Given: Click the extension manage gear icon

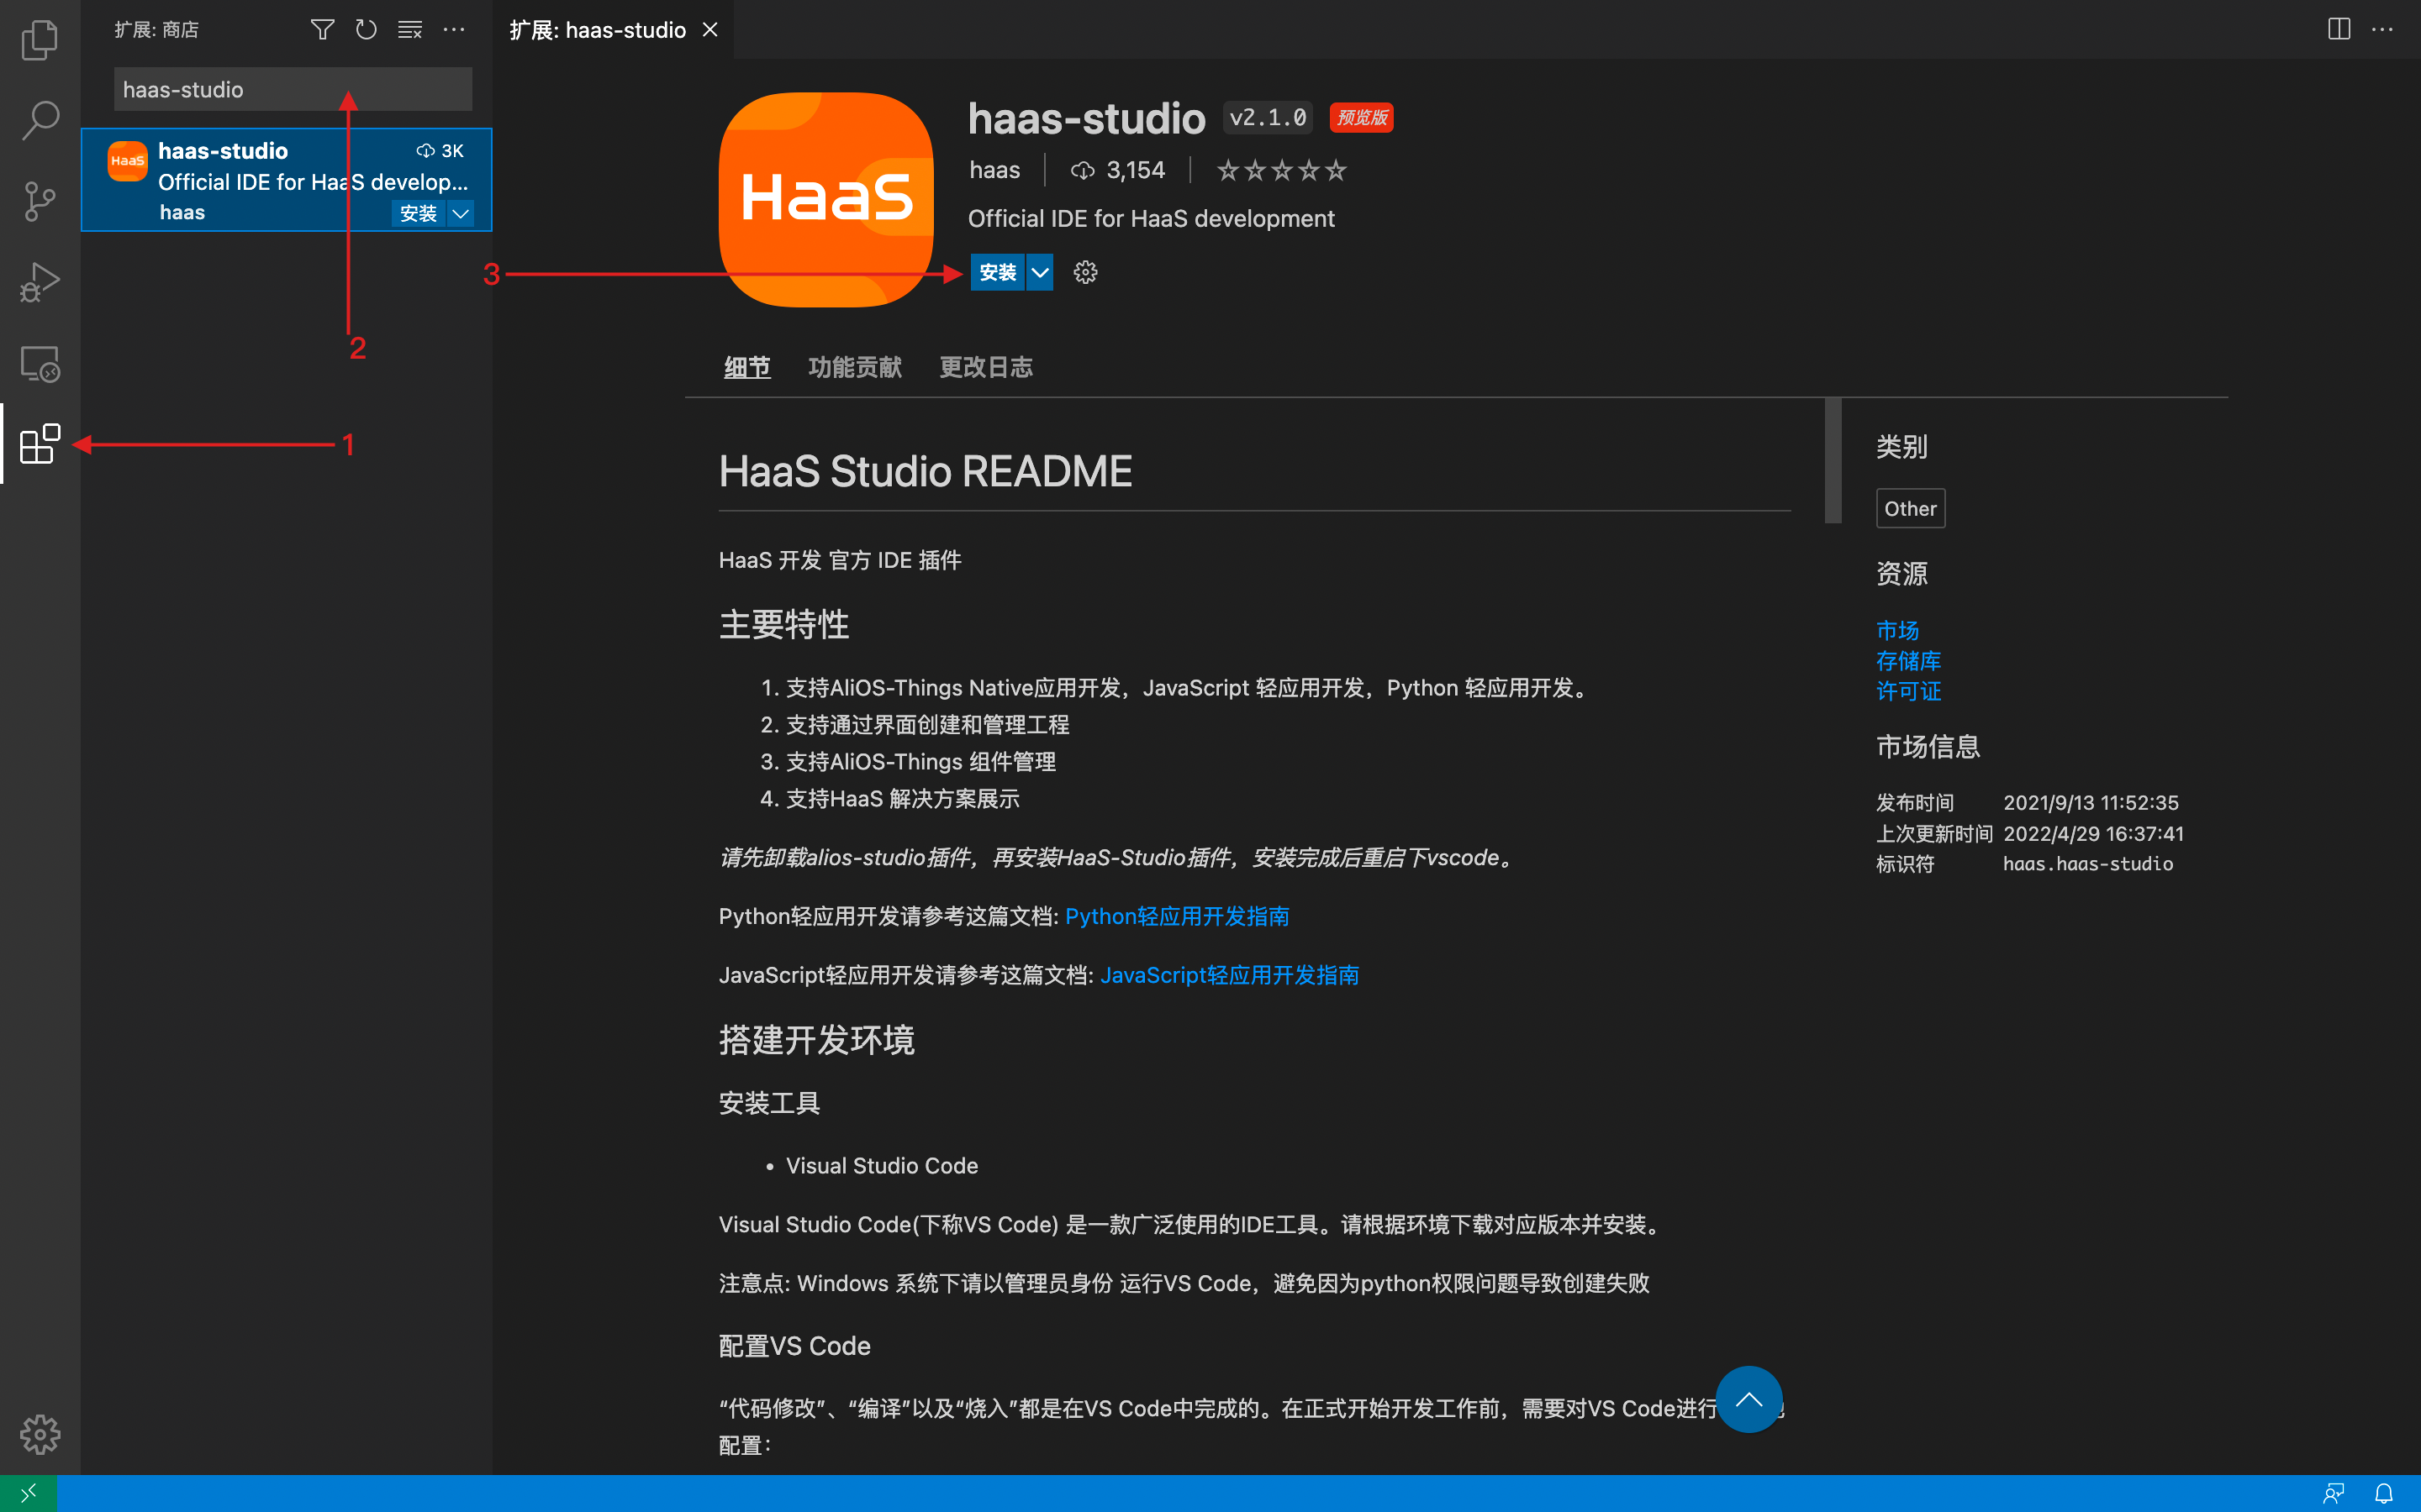Looking at the screenshot, I should (x=1085, y=272).
